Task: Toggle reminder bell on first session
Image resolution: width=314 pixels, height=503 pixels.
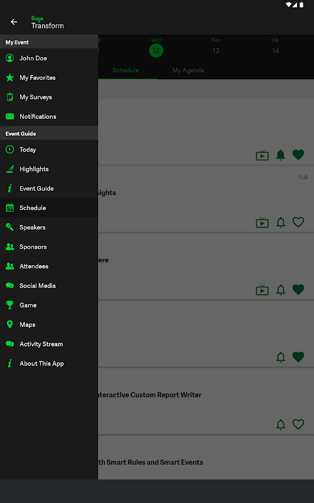Action: click(281, 155)
